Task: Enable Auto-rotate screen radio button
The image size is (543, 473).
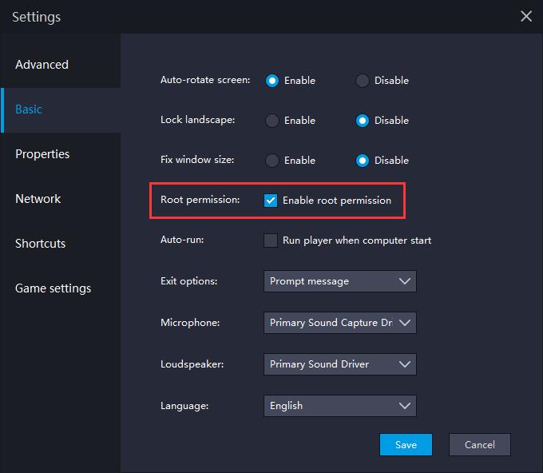Action: (272, 81)
